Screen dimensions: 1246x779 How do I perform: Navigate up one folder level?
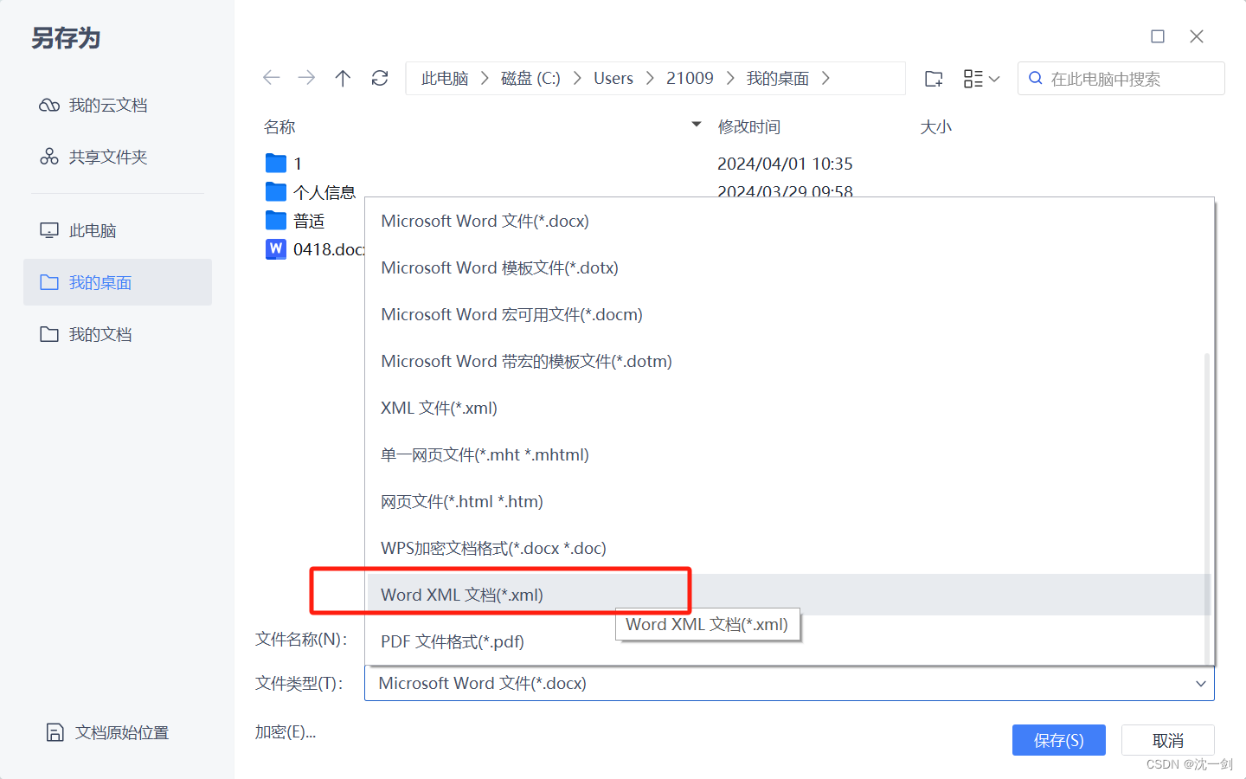click(x=343, y=78)
